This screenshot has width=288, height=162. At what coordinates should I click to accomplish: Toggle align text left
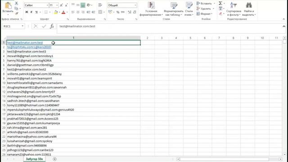73,12
